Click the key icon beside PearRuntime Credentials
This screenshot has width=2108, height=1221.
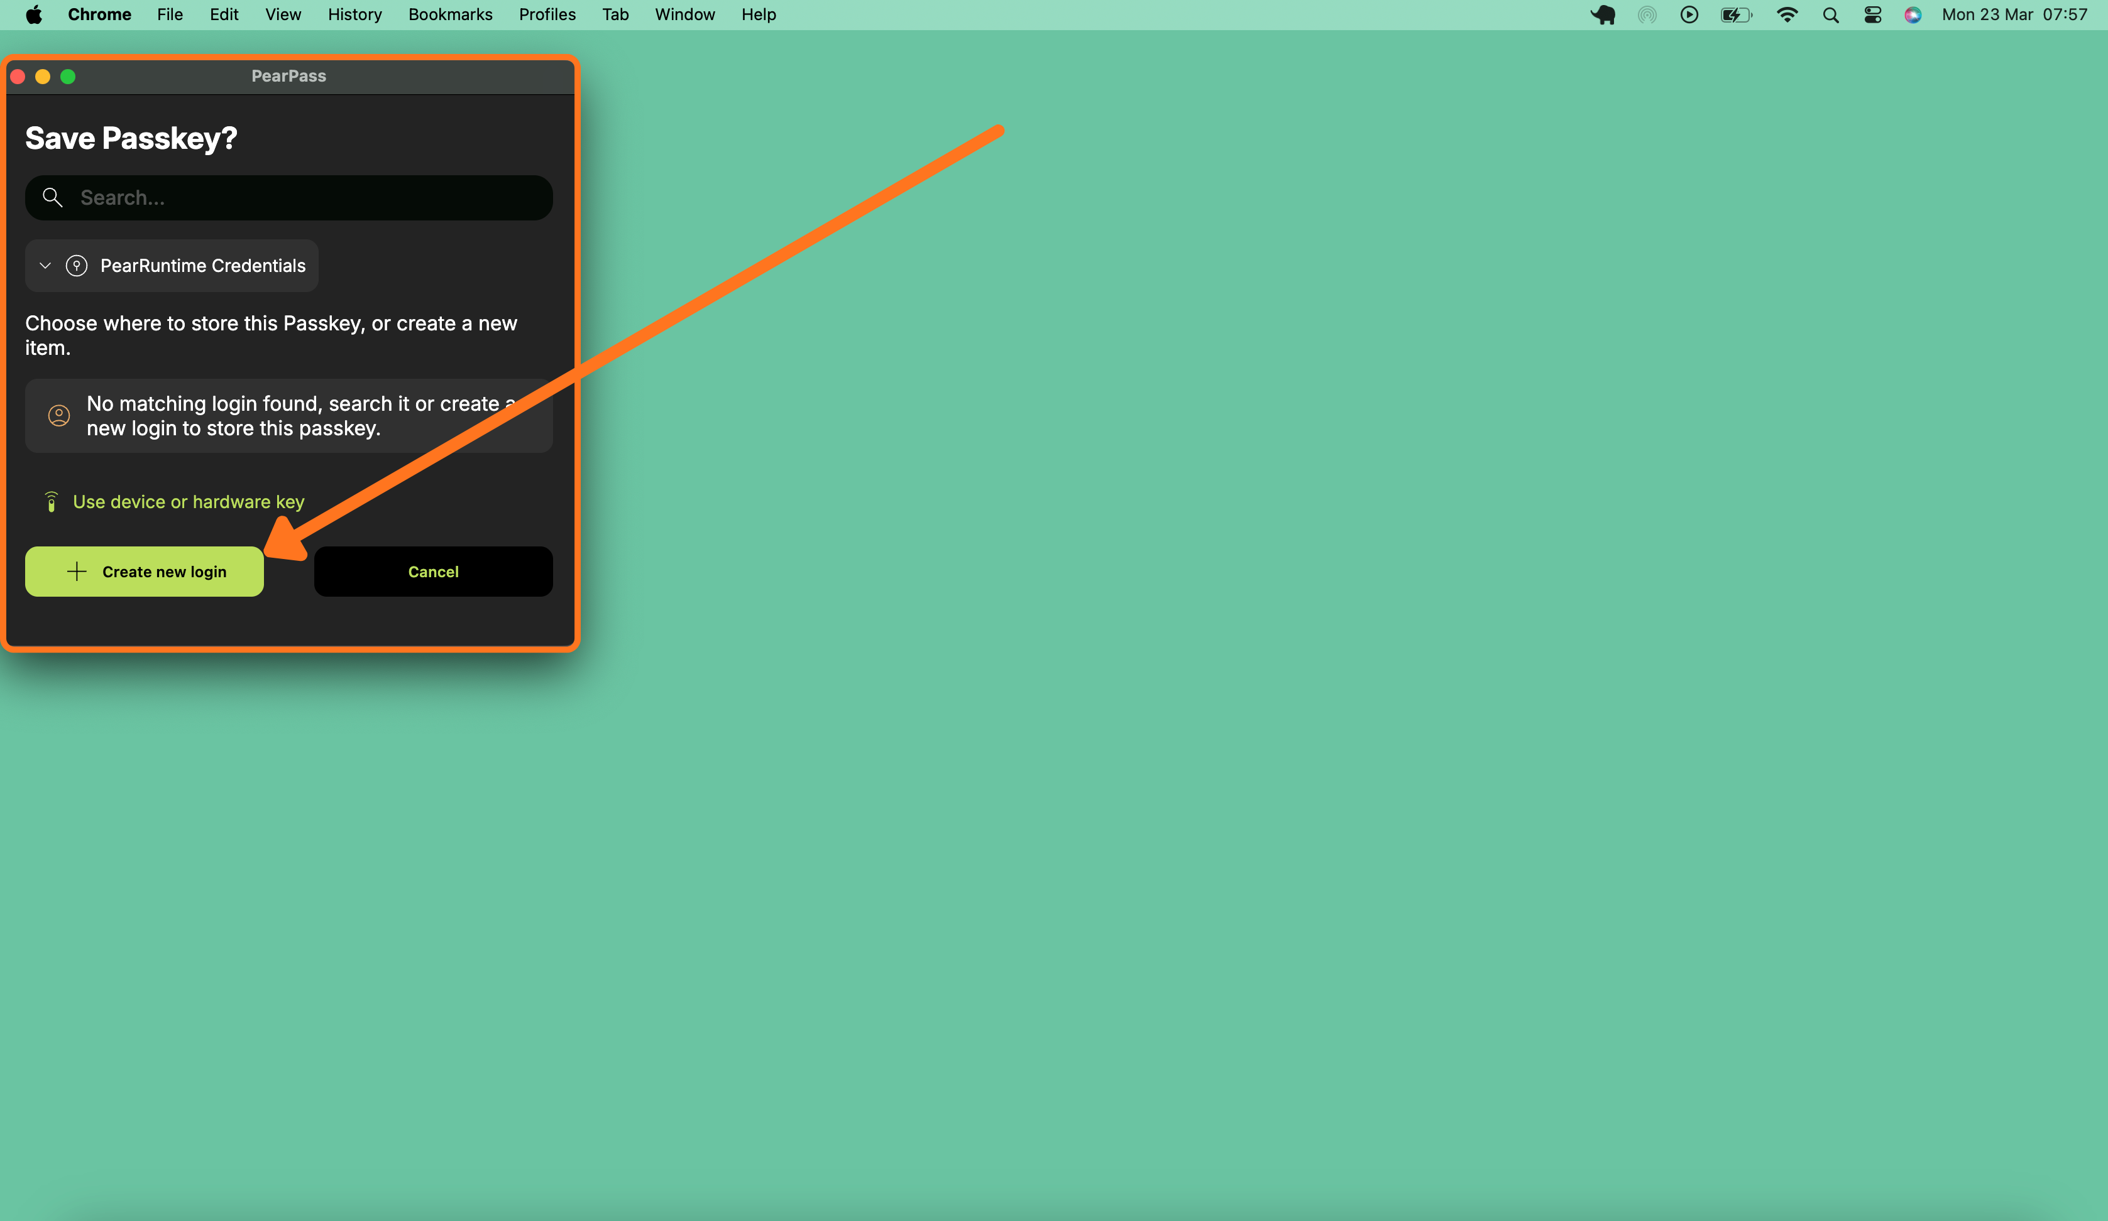78,266
